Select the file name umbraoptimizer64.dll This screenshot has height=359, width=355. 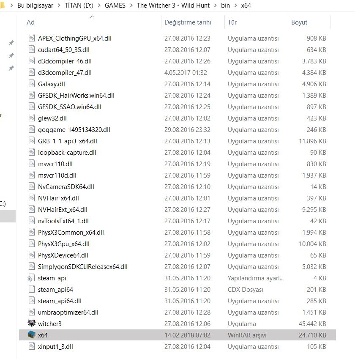coord(68,312)
